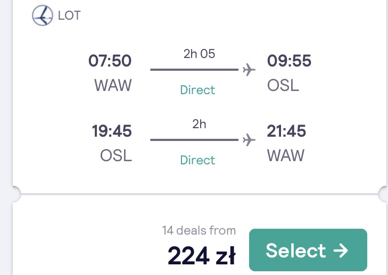Click the 07:50 departure time
388x275 pixels.
pos(110,61)
